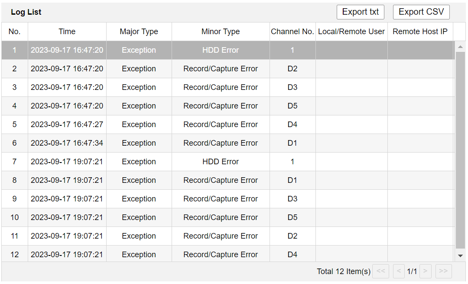The width and height of the screenshot is (468, 284).
Task: Click the Remote Host IP column header
Action: [x=420, y=32]
